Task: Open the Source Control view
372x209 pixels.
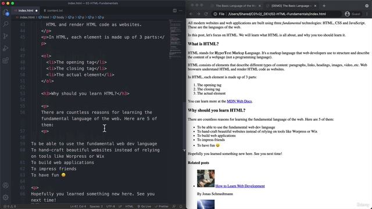Action: point(6,36)
